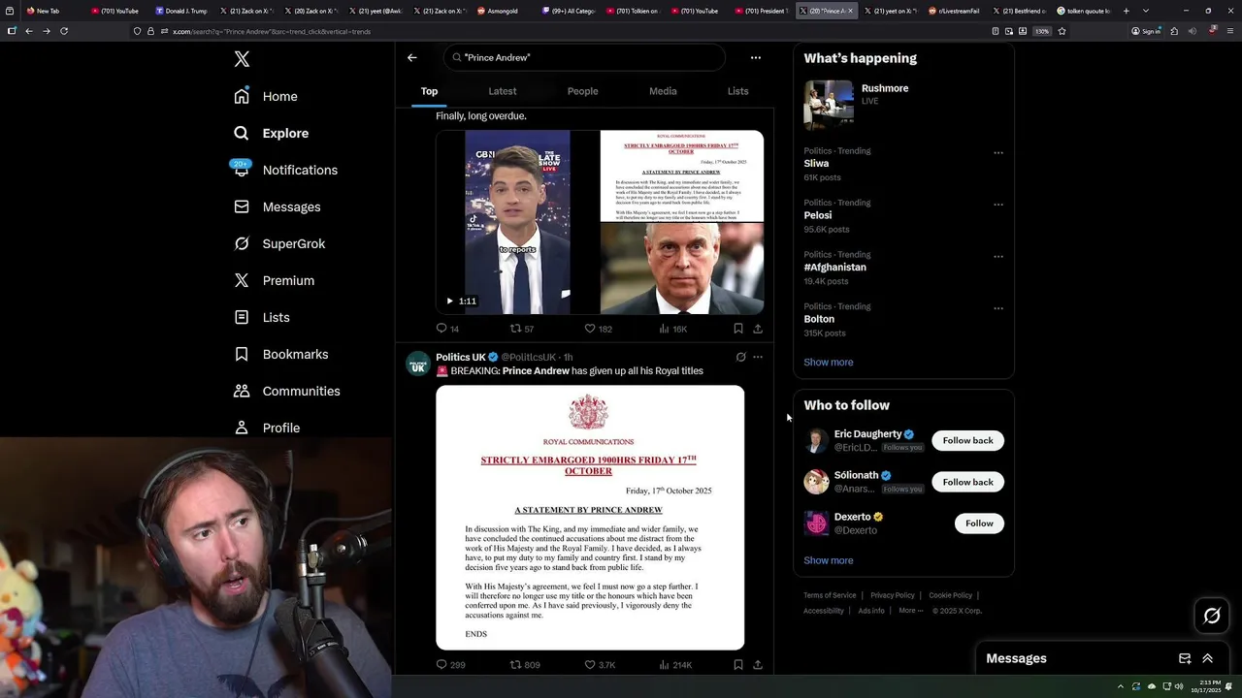Open the Royal Communications statement image
This screenshot has width=1242, height=698.
[590, 518]
